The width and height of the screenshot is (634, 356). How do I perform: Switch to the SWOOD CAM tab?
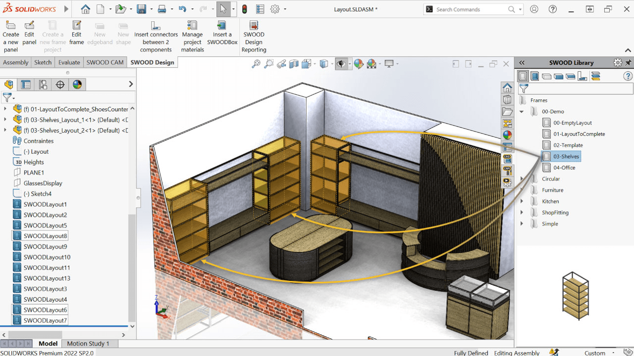pyautogui.click(x=105, y=62)
